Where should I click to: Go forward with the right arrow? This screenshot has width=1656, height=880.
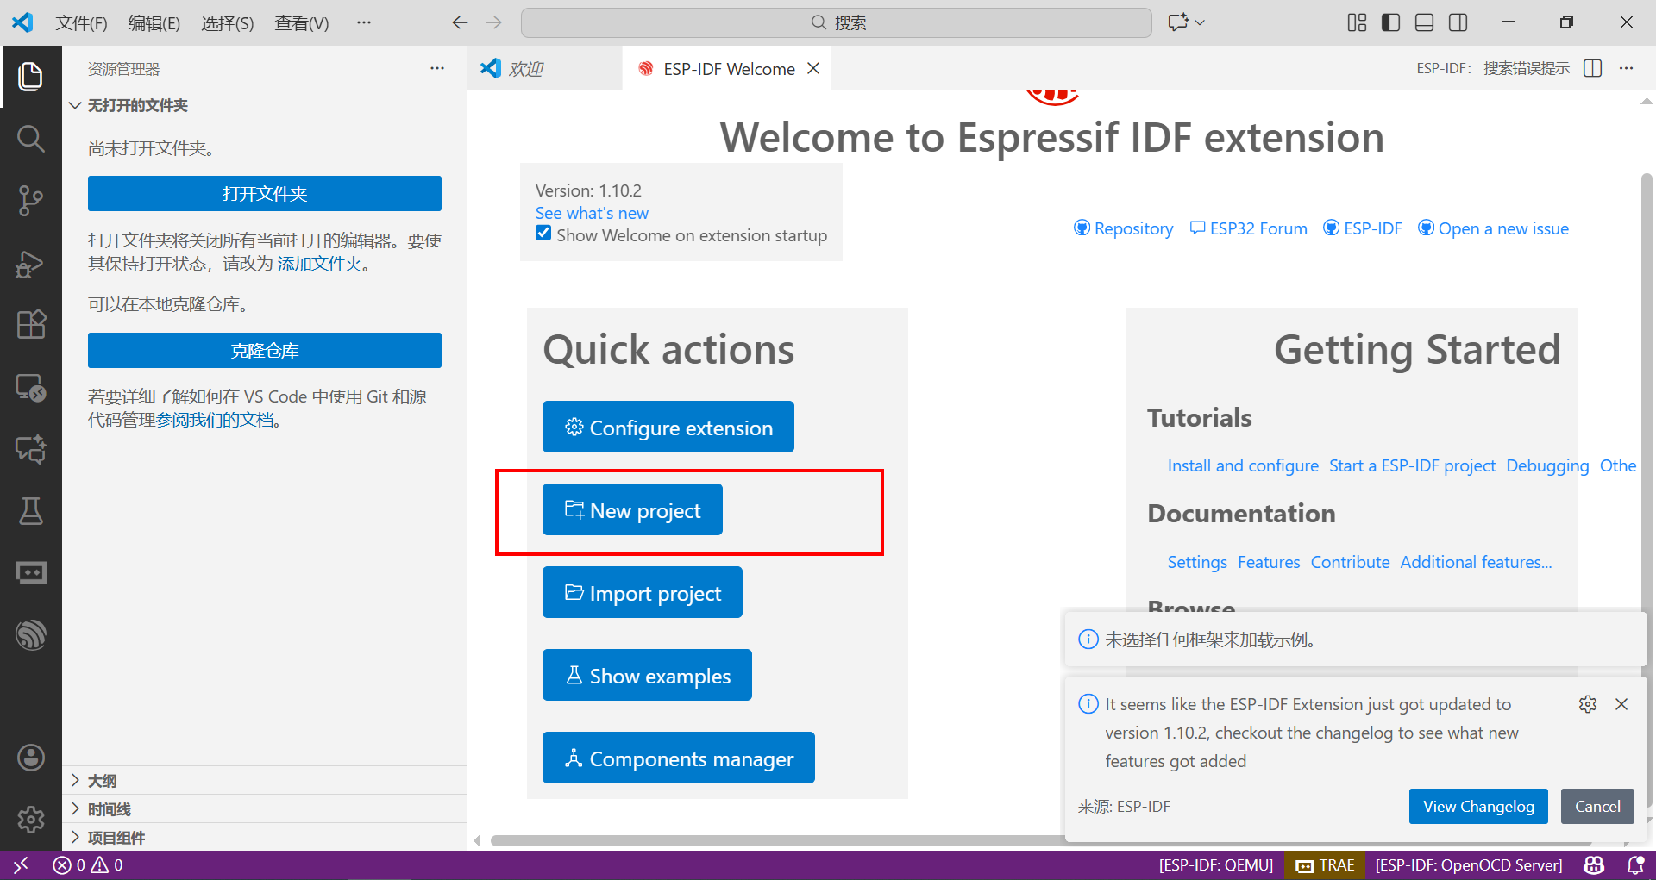point(493,22)
